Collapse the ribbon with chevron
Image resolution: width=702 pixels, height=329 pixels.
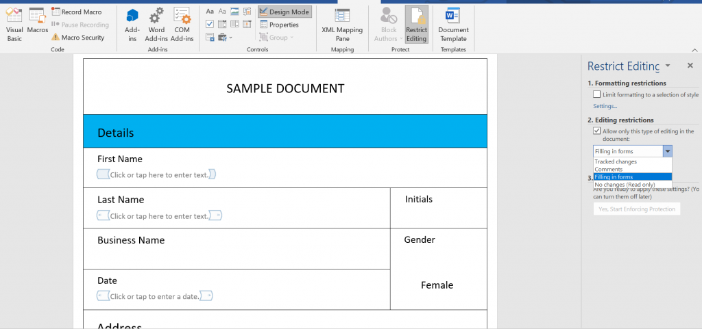tap(694, 49)
